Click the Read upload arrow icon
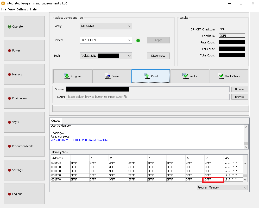The height and width of the screenshot is (208, 259). click(147, 76)
